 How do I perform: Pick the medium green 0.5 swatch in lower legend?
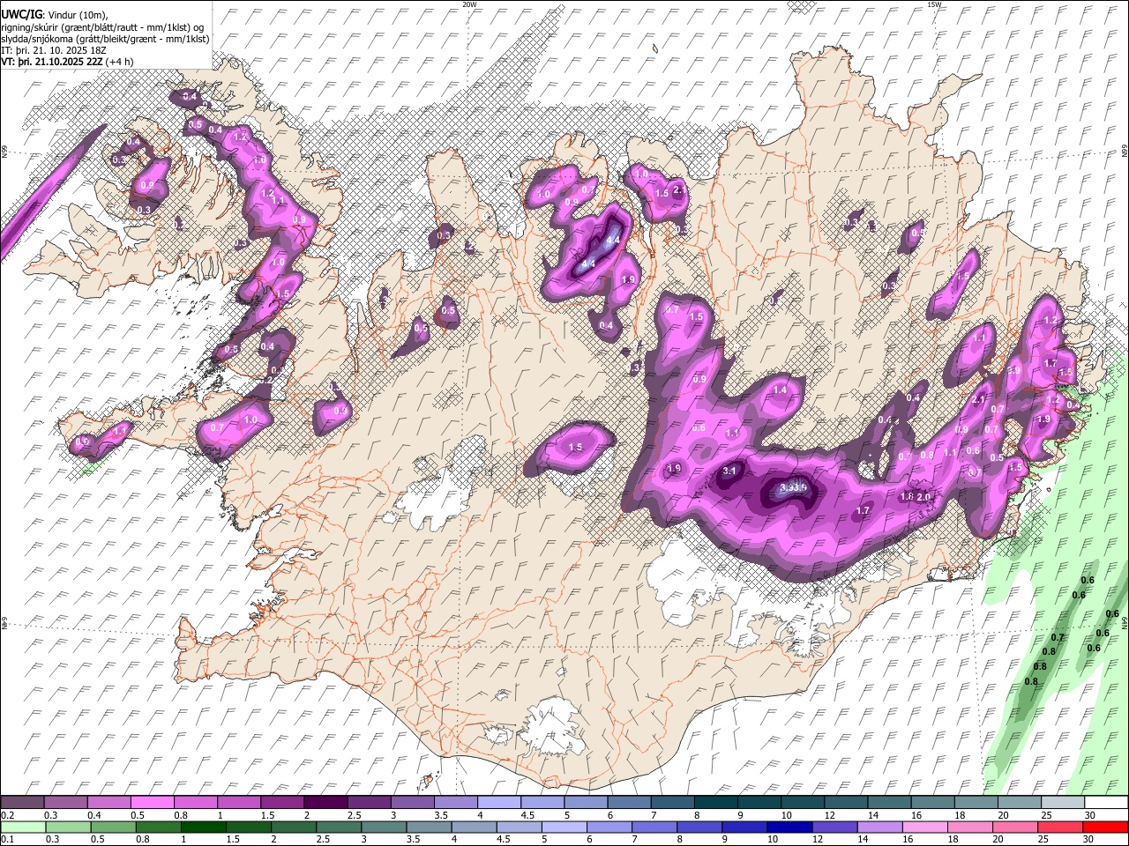click(x=114, y=827)
